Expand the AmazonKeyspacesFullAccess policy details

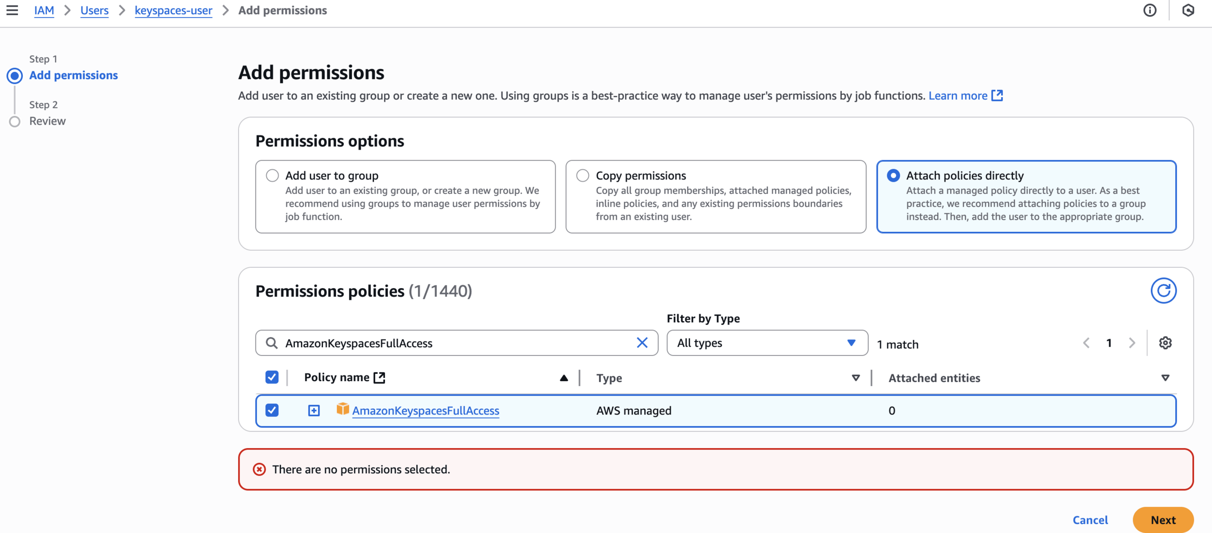pos(314,411)
